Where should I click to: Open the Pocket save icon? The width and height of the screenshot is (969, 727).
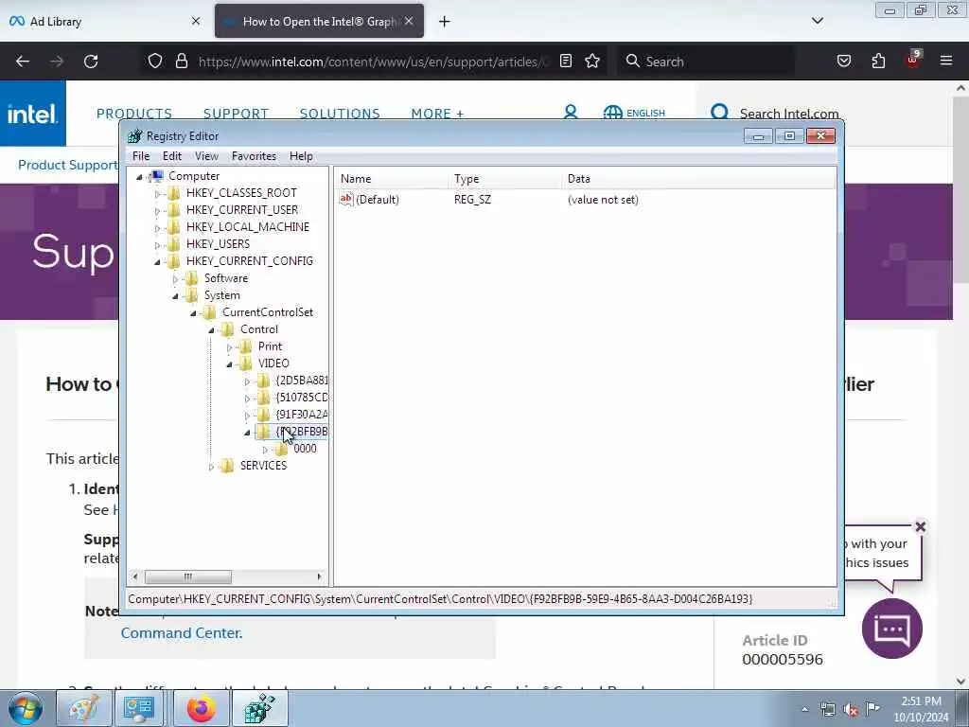click(843, 61)
